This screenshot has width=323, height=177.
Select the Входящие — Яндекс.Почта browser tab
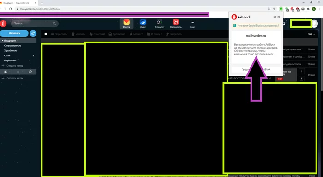point(18,3)
